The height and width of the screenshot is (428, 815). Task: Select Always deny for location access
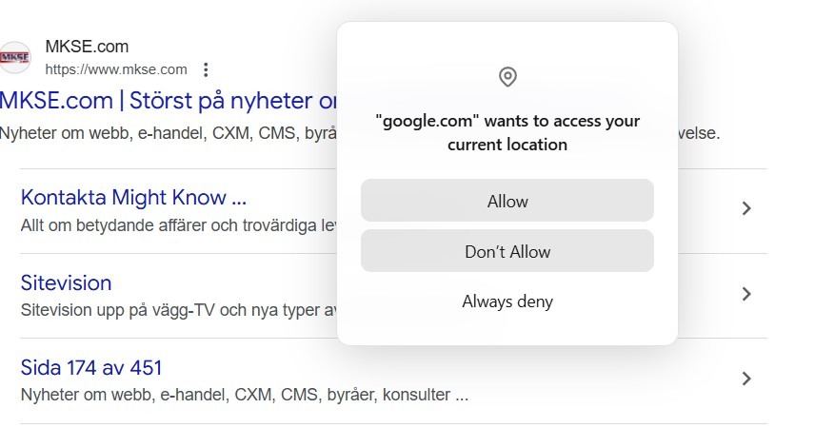pyautogui.click(x=507, y=302)
